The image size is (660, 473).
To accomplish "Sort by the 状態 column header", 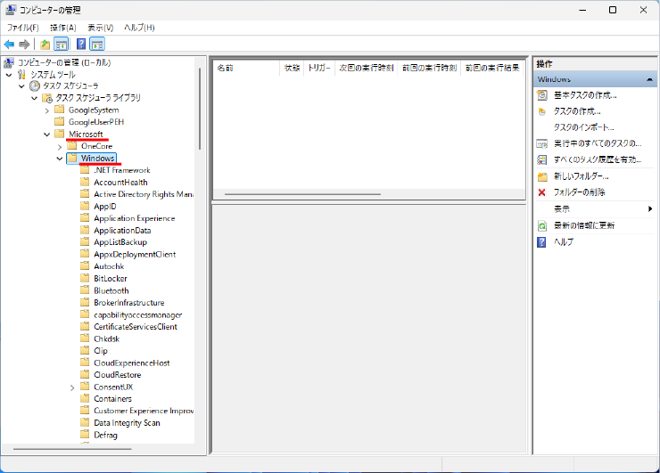I will pos(292,68).
